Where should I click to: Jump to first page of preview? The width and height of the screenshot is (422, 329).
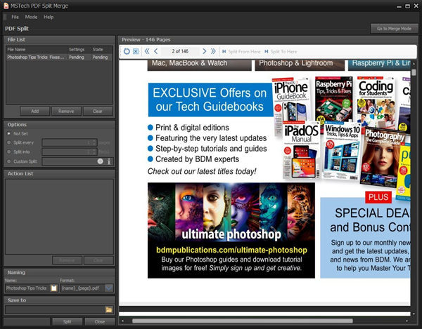(147, 51)
